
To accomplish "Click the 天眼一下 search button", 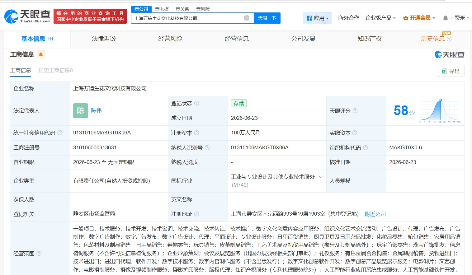I will [267, 18].
